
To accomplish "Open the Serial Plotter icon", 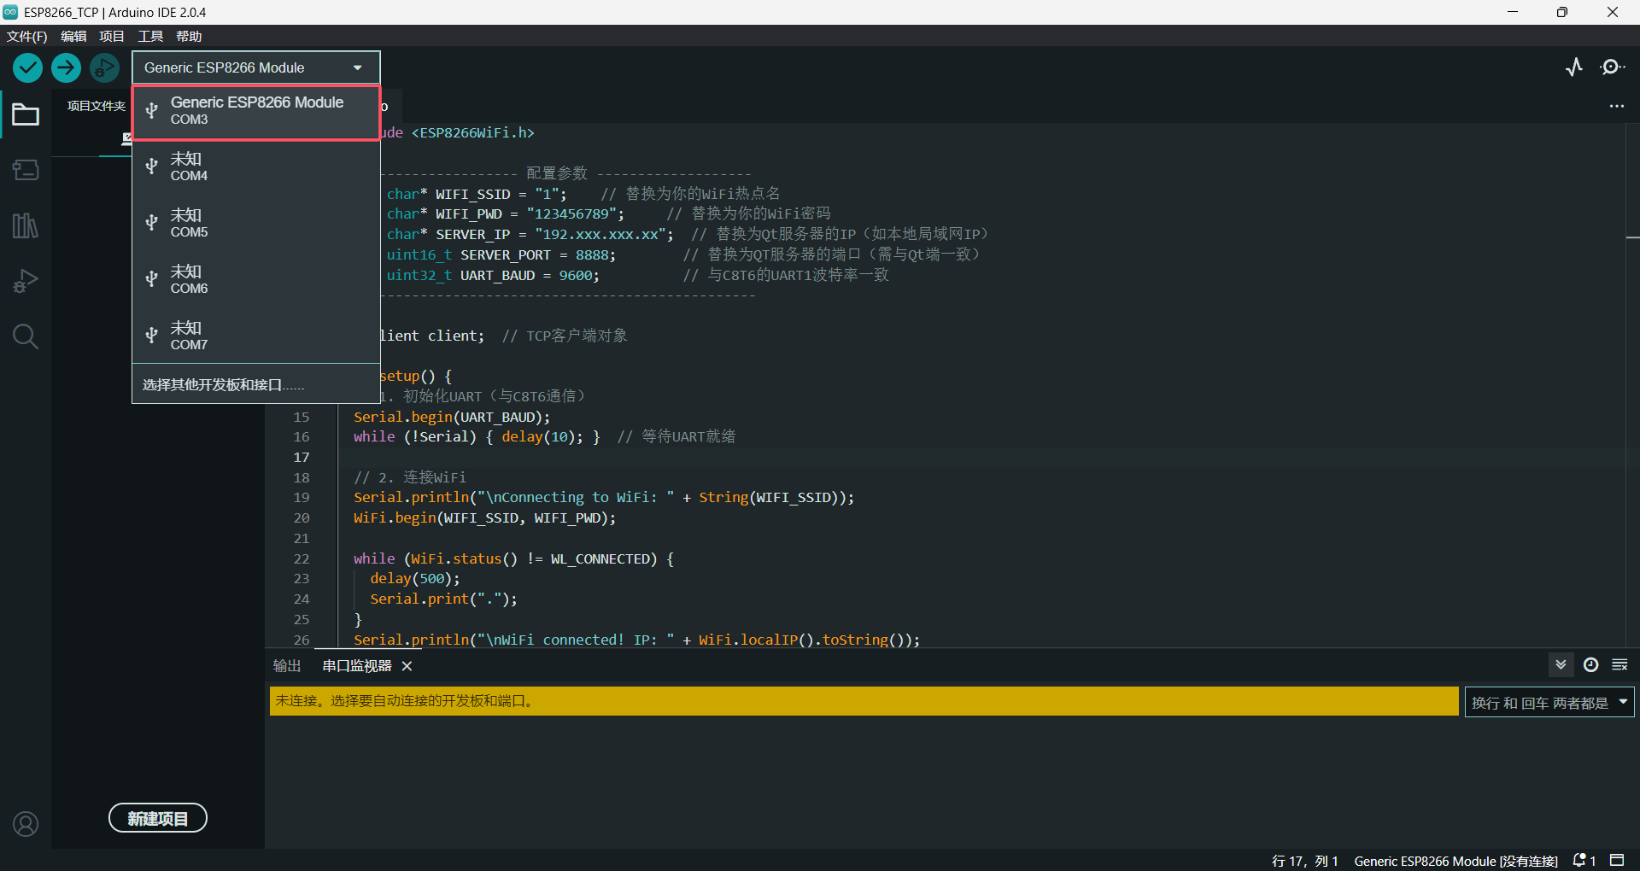I will (1574, 67).
